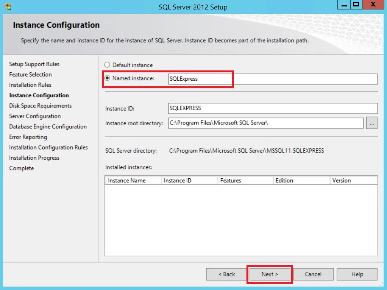Click the SQL Server directory path text
Viewport: 387px width, 290px height.
point(246,151)
